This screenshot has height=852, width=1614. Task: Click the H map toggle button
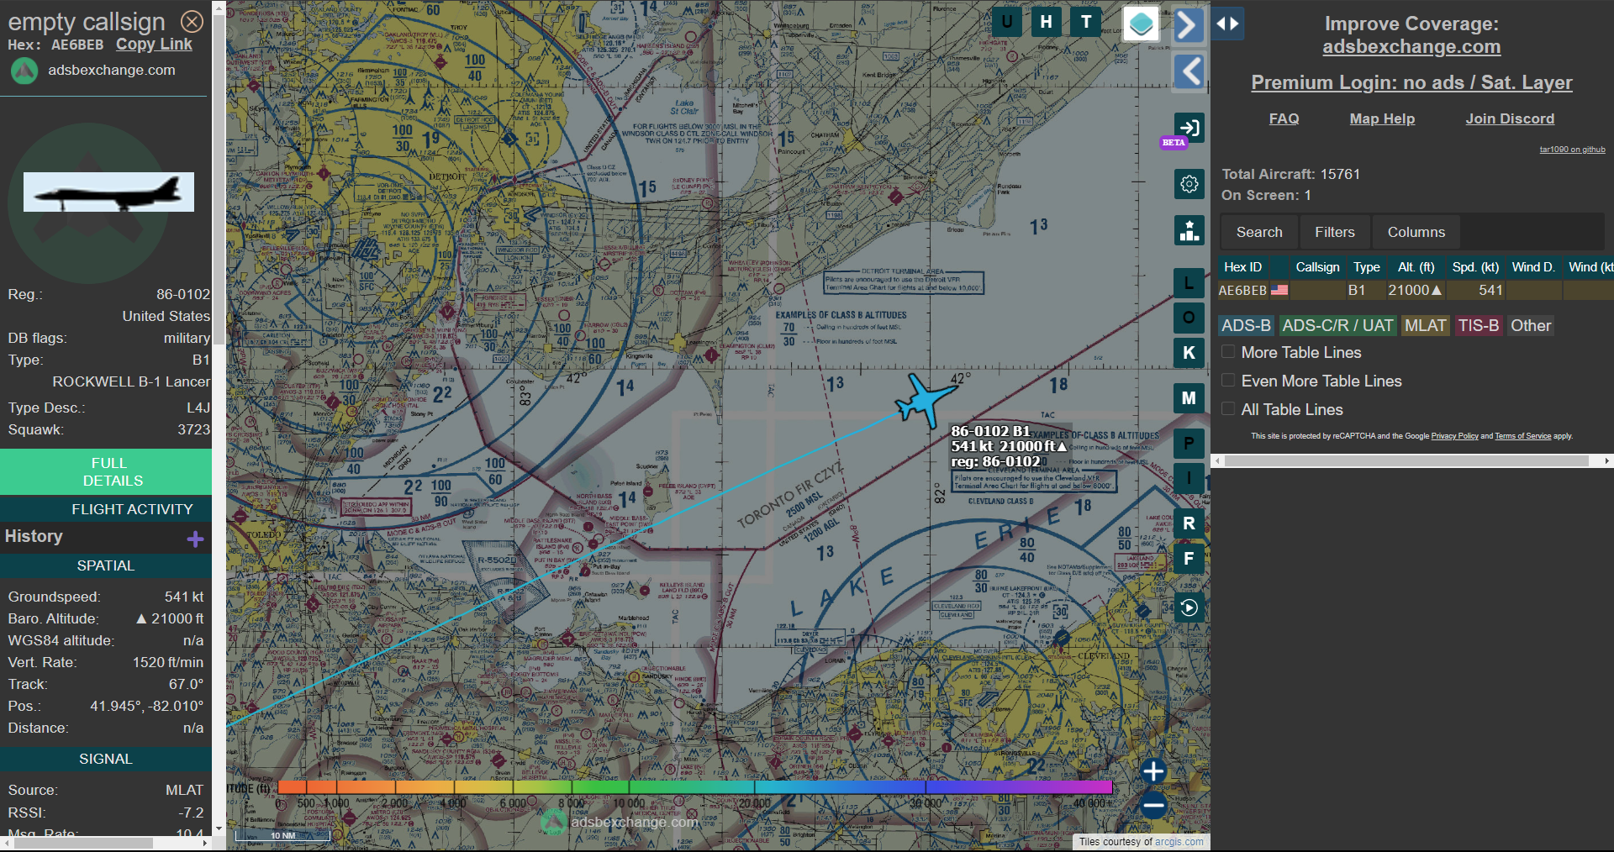[x=1047, y=22]
